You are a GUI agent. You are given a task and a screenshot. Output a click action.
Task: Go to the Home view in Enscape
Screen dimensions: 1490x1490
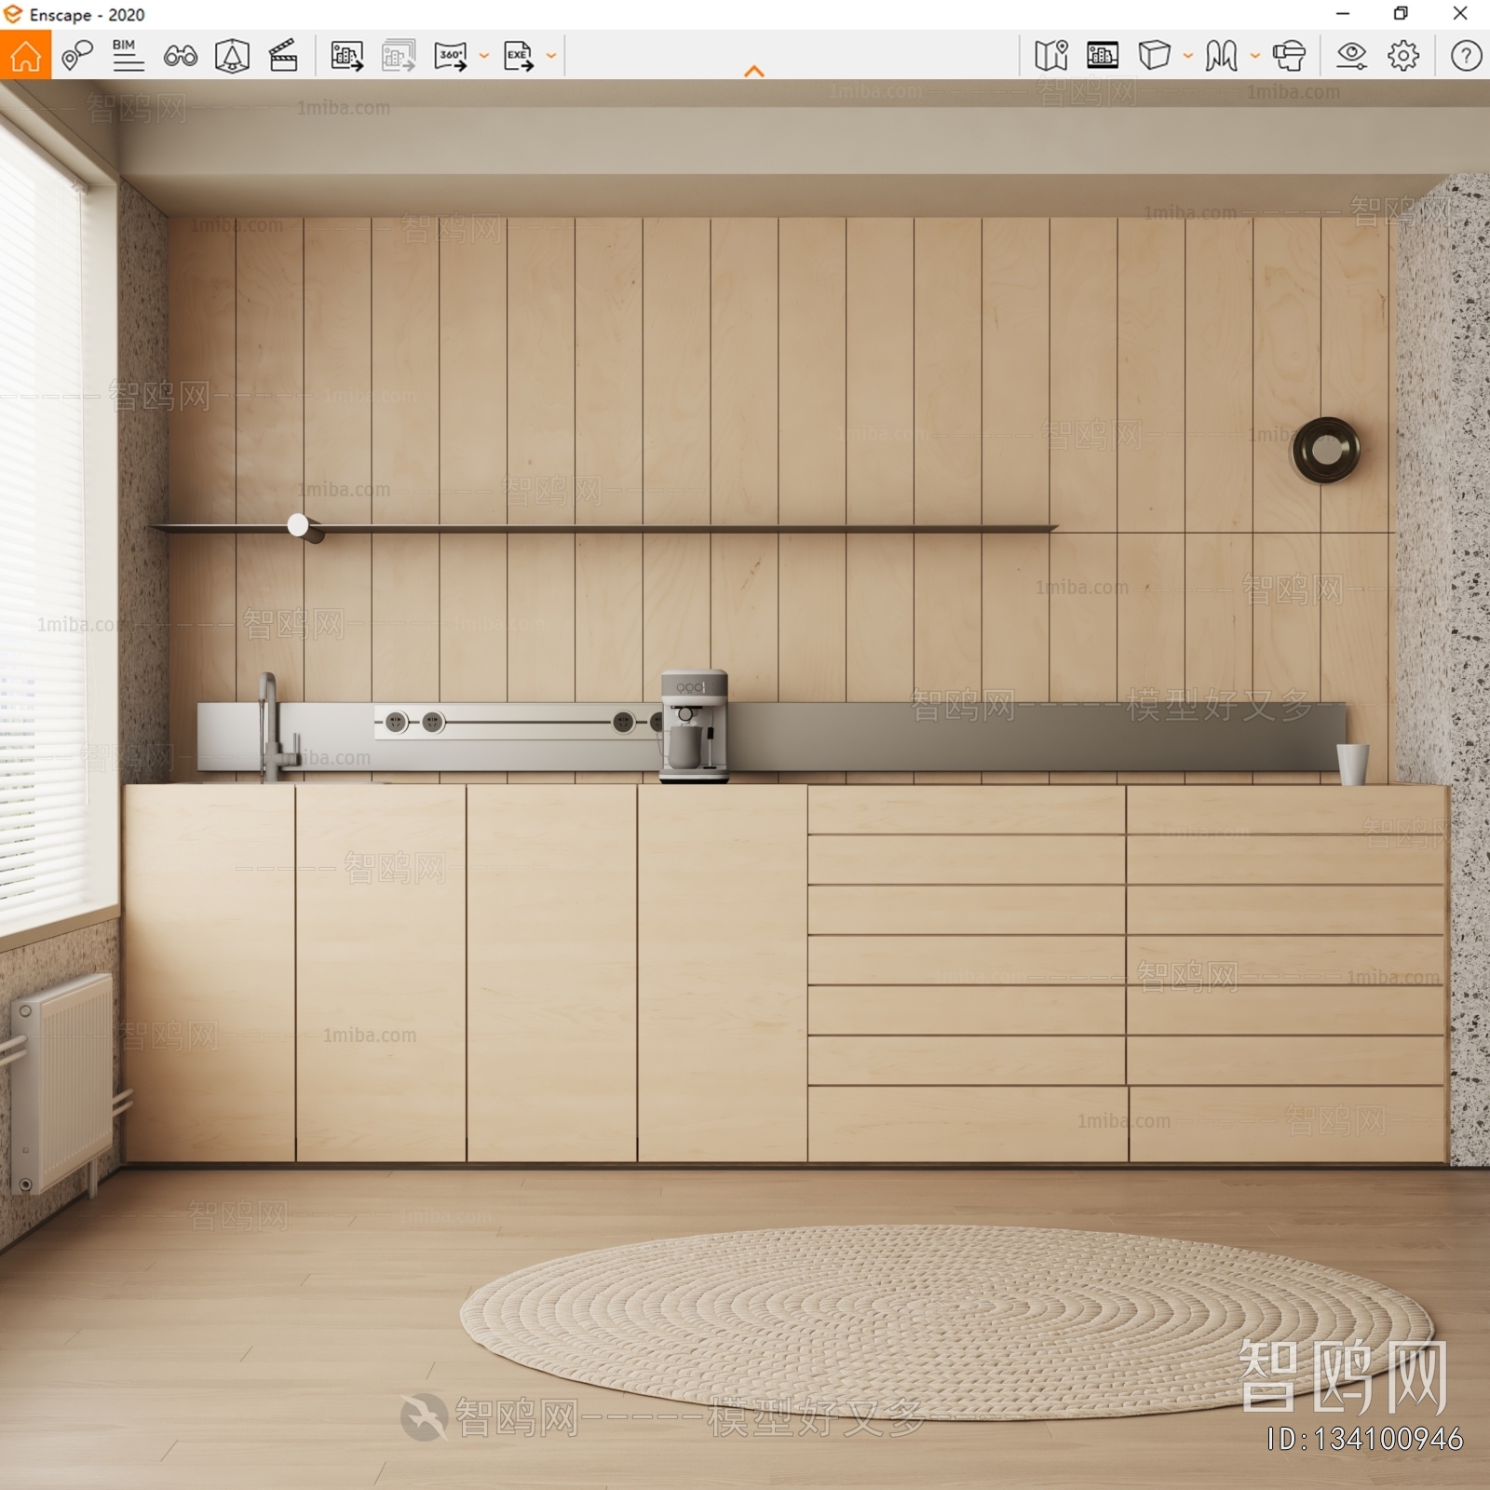[x=25, y=55]
